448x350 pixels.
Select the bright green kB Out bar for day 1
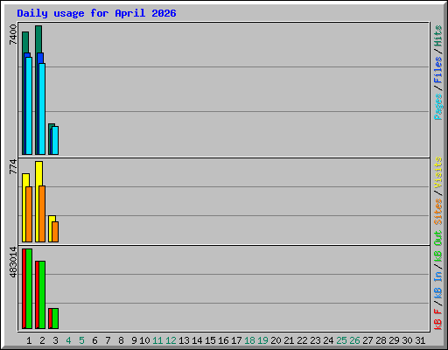pos(29,289)
